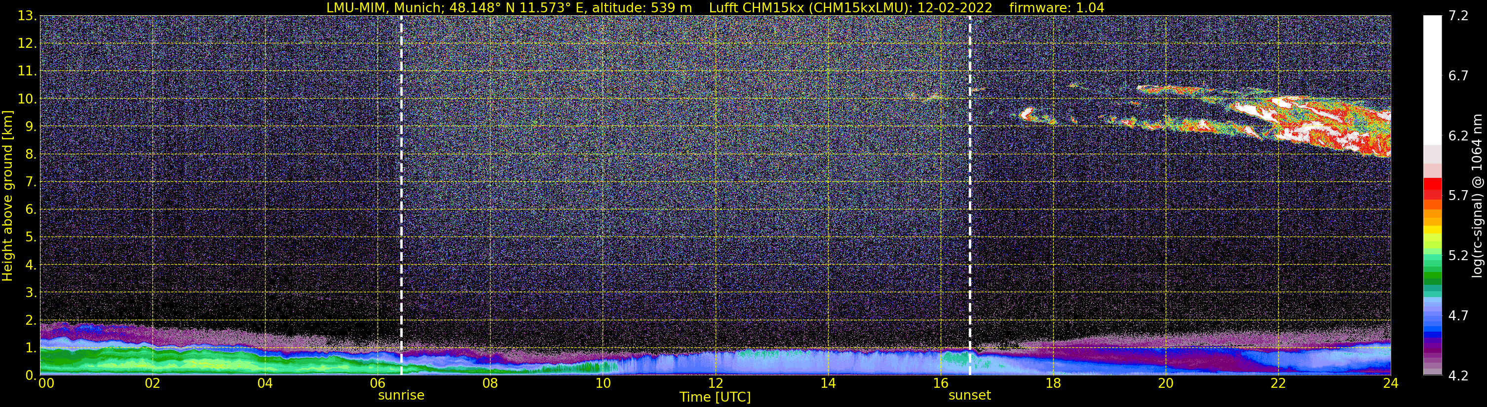Viewport: 1487px width, 407px height.
Task: Click the '18' time tick label
Action: click(x=1053, y=384)
